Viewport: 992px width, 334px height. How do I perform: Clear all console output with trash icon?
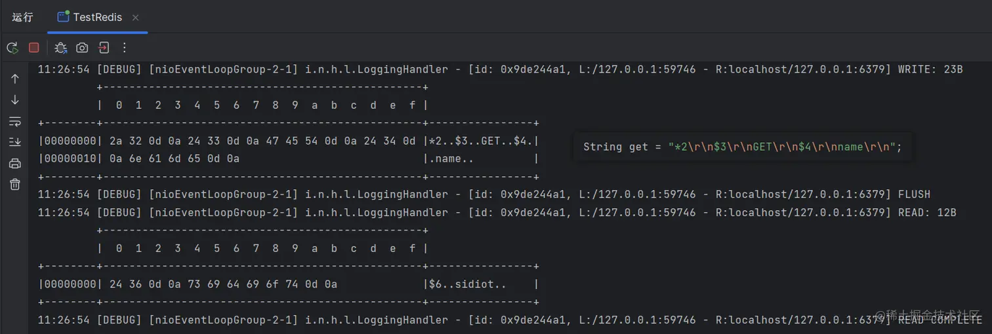[15, 185]
